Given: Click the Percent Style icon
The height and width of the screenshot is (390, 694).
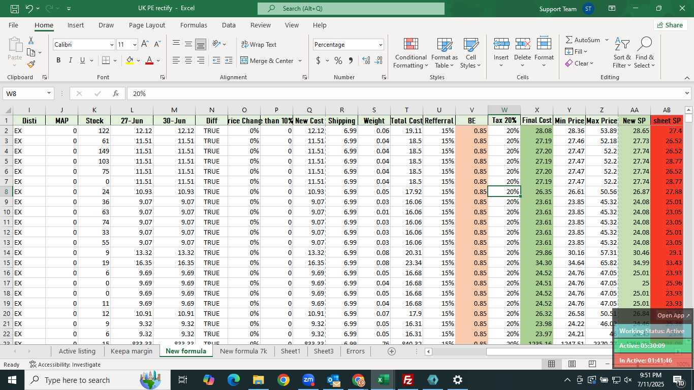Looking at the screenshot, I should coord(338,60).
